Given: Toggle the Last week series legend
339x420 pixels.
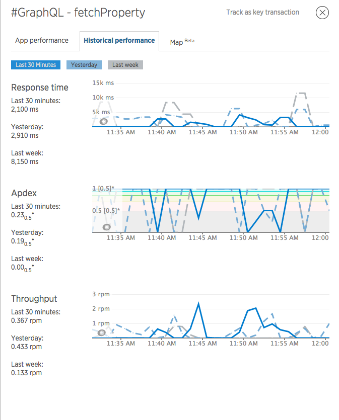Looking at the screenshot, I should [x=125, y=65].
